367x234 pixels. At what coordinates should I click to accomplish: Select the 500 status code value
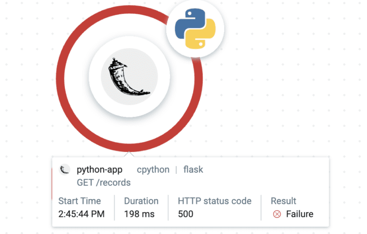tap(185, 214)
